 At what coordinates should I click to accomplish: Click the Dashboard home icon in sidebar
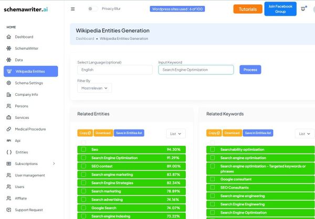tap(8, 37)
